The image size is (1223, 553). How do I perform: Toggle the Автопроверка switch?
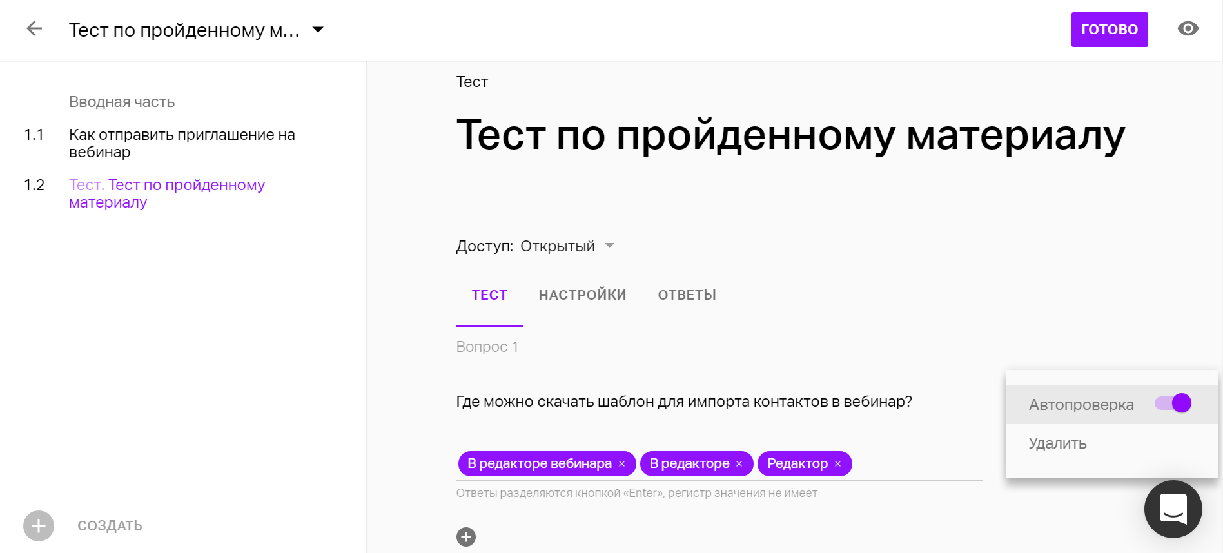point(1173,403)
